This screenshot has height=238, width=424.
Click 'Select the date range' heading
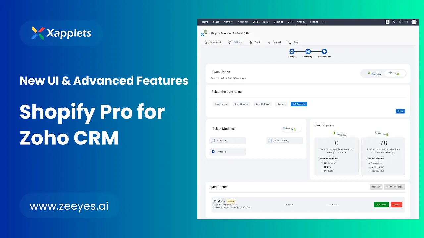227,92
